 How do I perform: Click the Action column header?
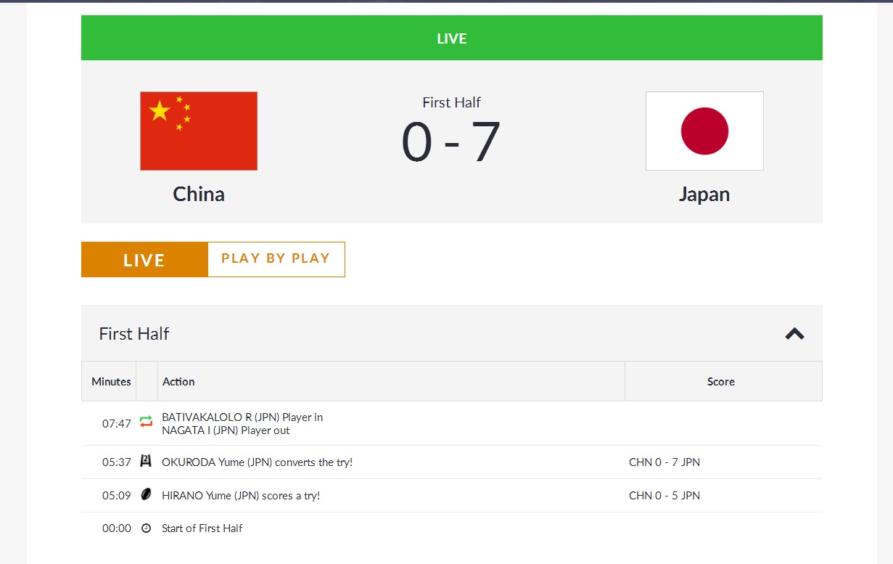pyautogui.click(x=178, y=381)
